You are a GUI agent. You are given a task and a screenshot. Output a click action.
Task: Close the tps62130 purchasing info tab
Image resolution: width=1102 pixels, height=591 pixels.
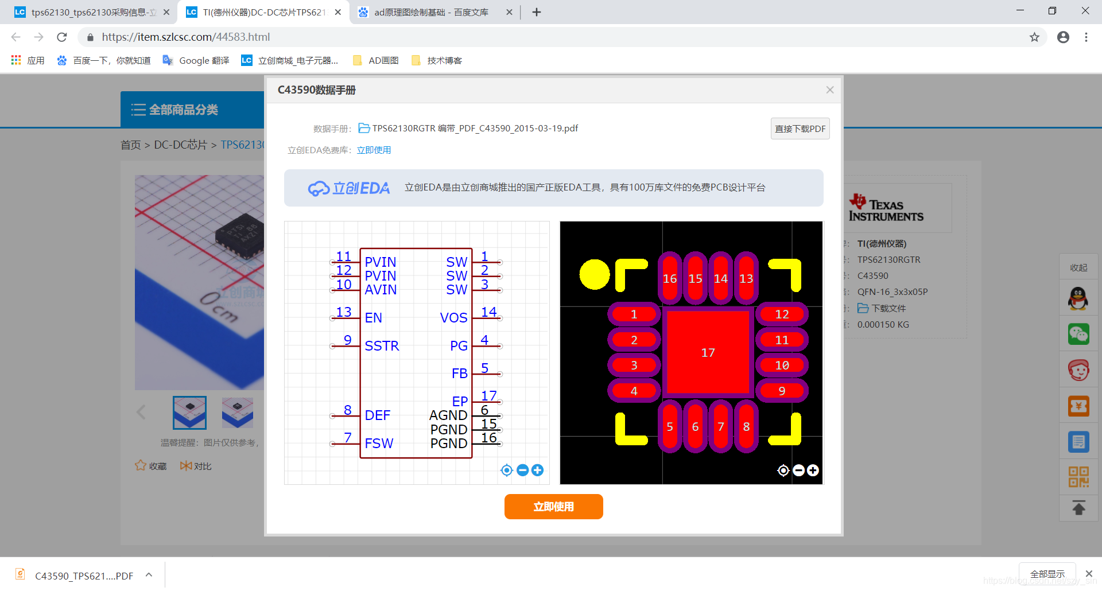[x=166, y=12]
